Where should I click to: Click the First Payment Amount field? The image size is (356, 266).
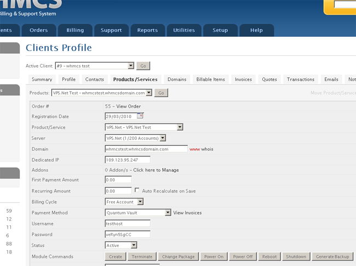pos(118,179)
